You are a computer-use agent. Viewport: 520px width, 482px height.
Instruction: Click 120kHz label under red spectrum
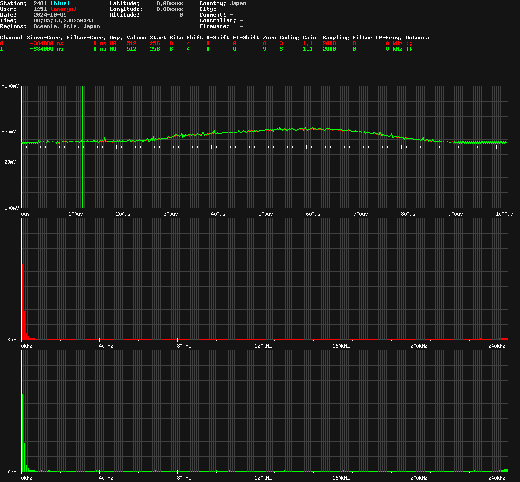tap(263, 346)
